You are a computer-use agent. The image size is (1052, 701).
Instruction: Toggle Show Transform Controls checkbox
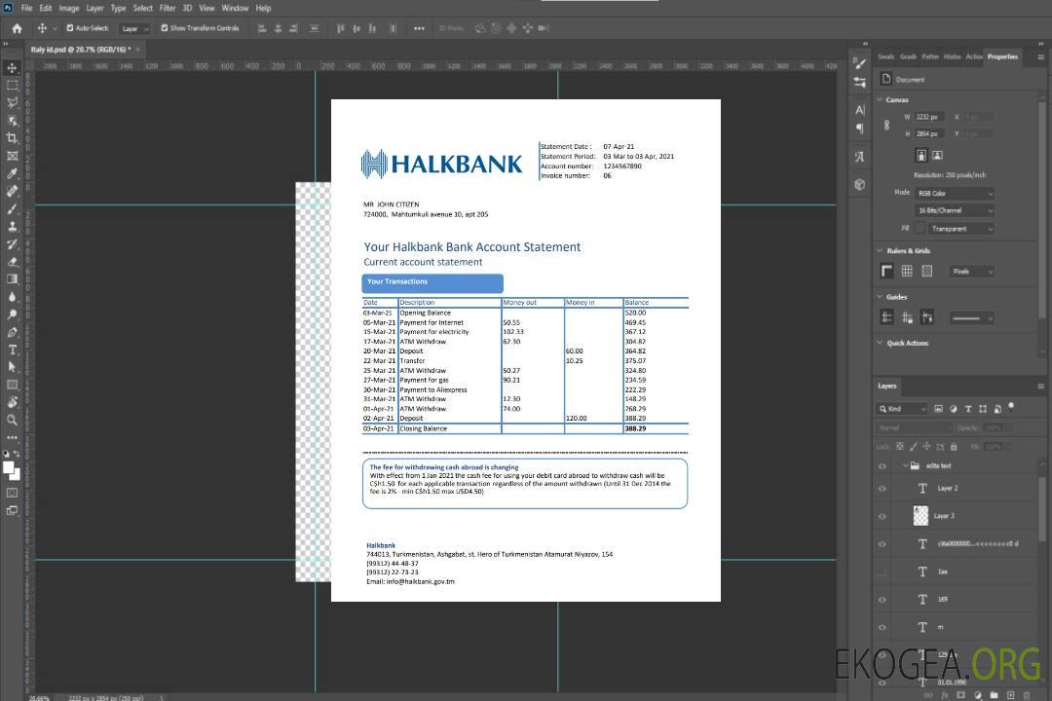point(165,28)
